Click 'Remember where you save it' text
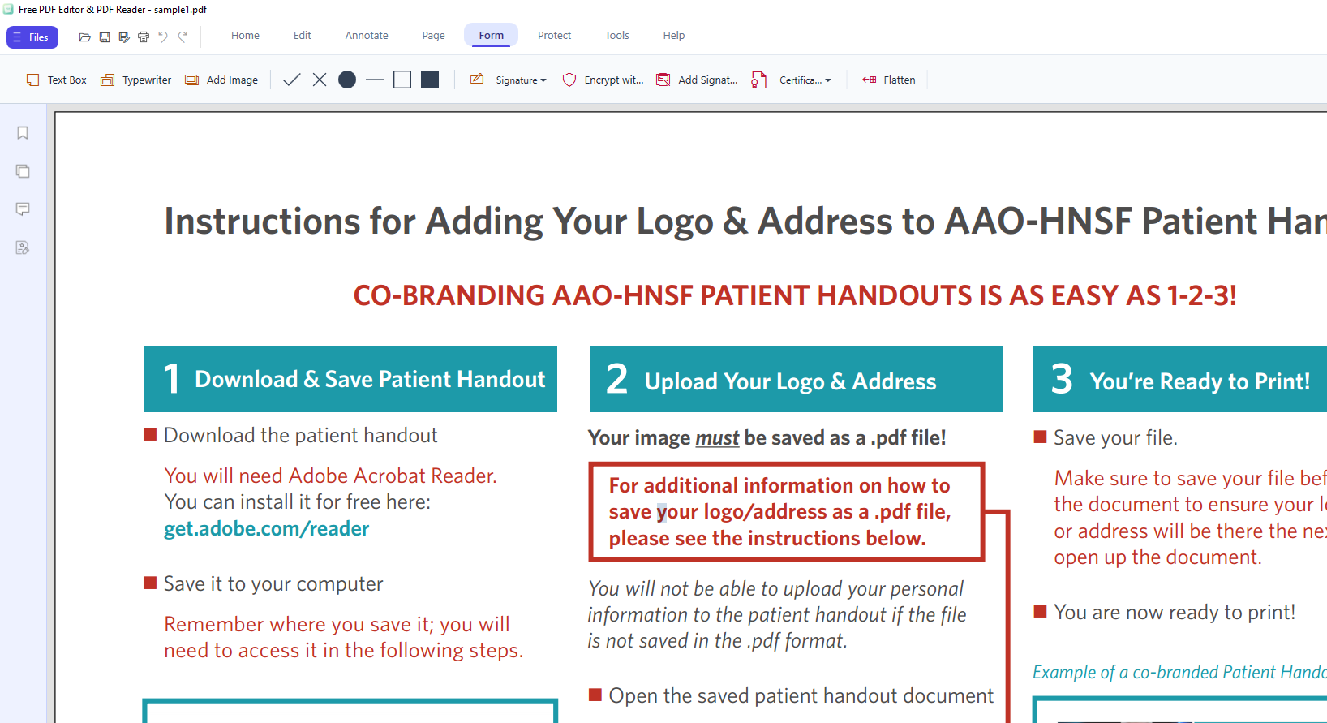This screenshot has height=723, width=1327. [x=344, y=637]
